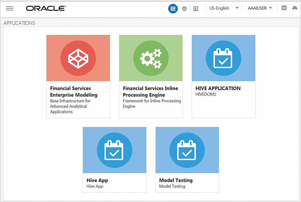Click the administration lock icon
301x202 pixels.
click(184, 9)
